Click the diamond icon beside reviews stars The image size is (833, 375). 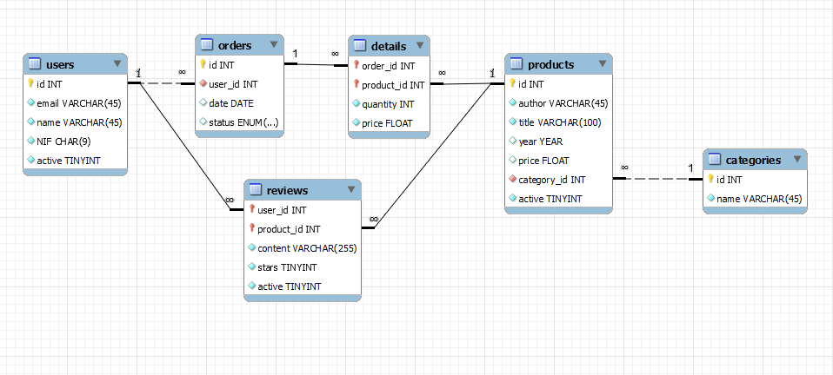(252, 266)
